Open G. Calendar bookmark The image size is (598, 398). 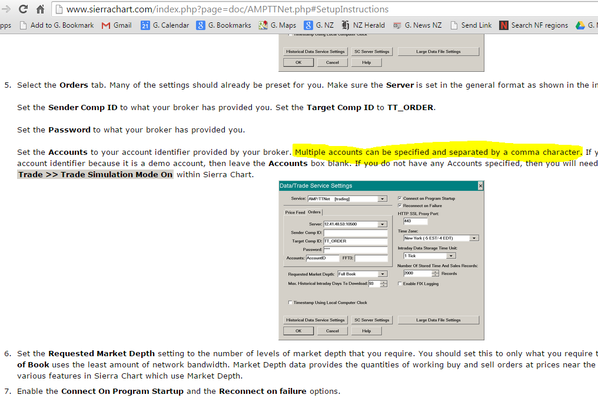[165, 25]
